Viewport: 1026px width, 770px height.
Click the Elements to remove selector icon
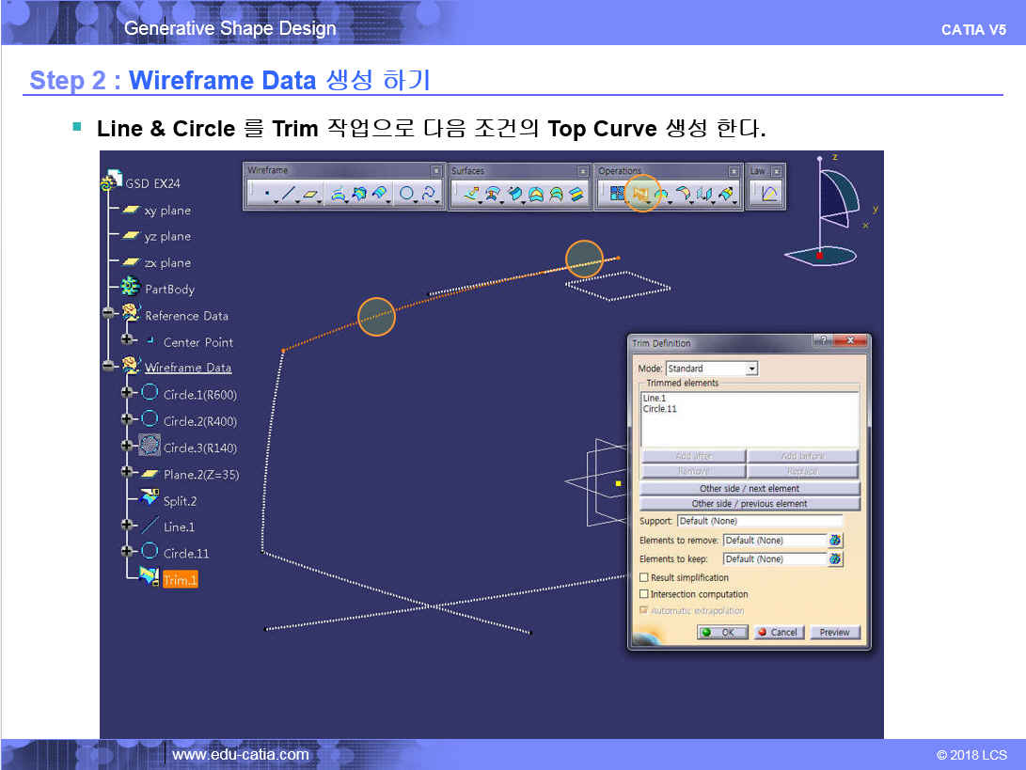835,541
